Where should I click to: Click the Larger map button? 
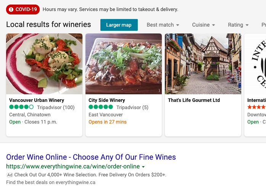(119, 25)
